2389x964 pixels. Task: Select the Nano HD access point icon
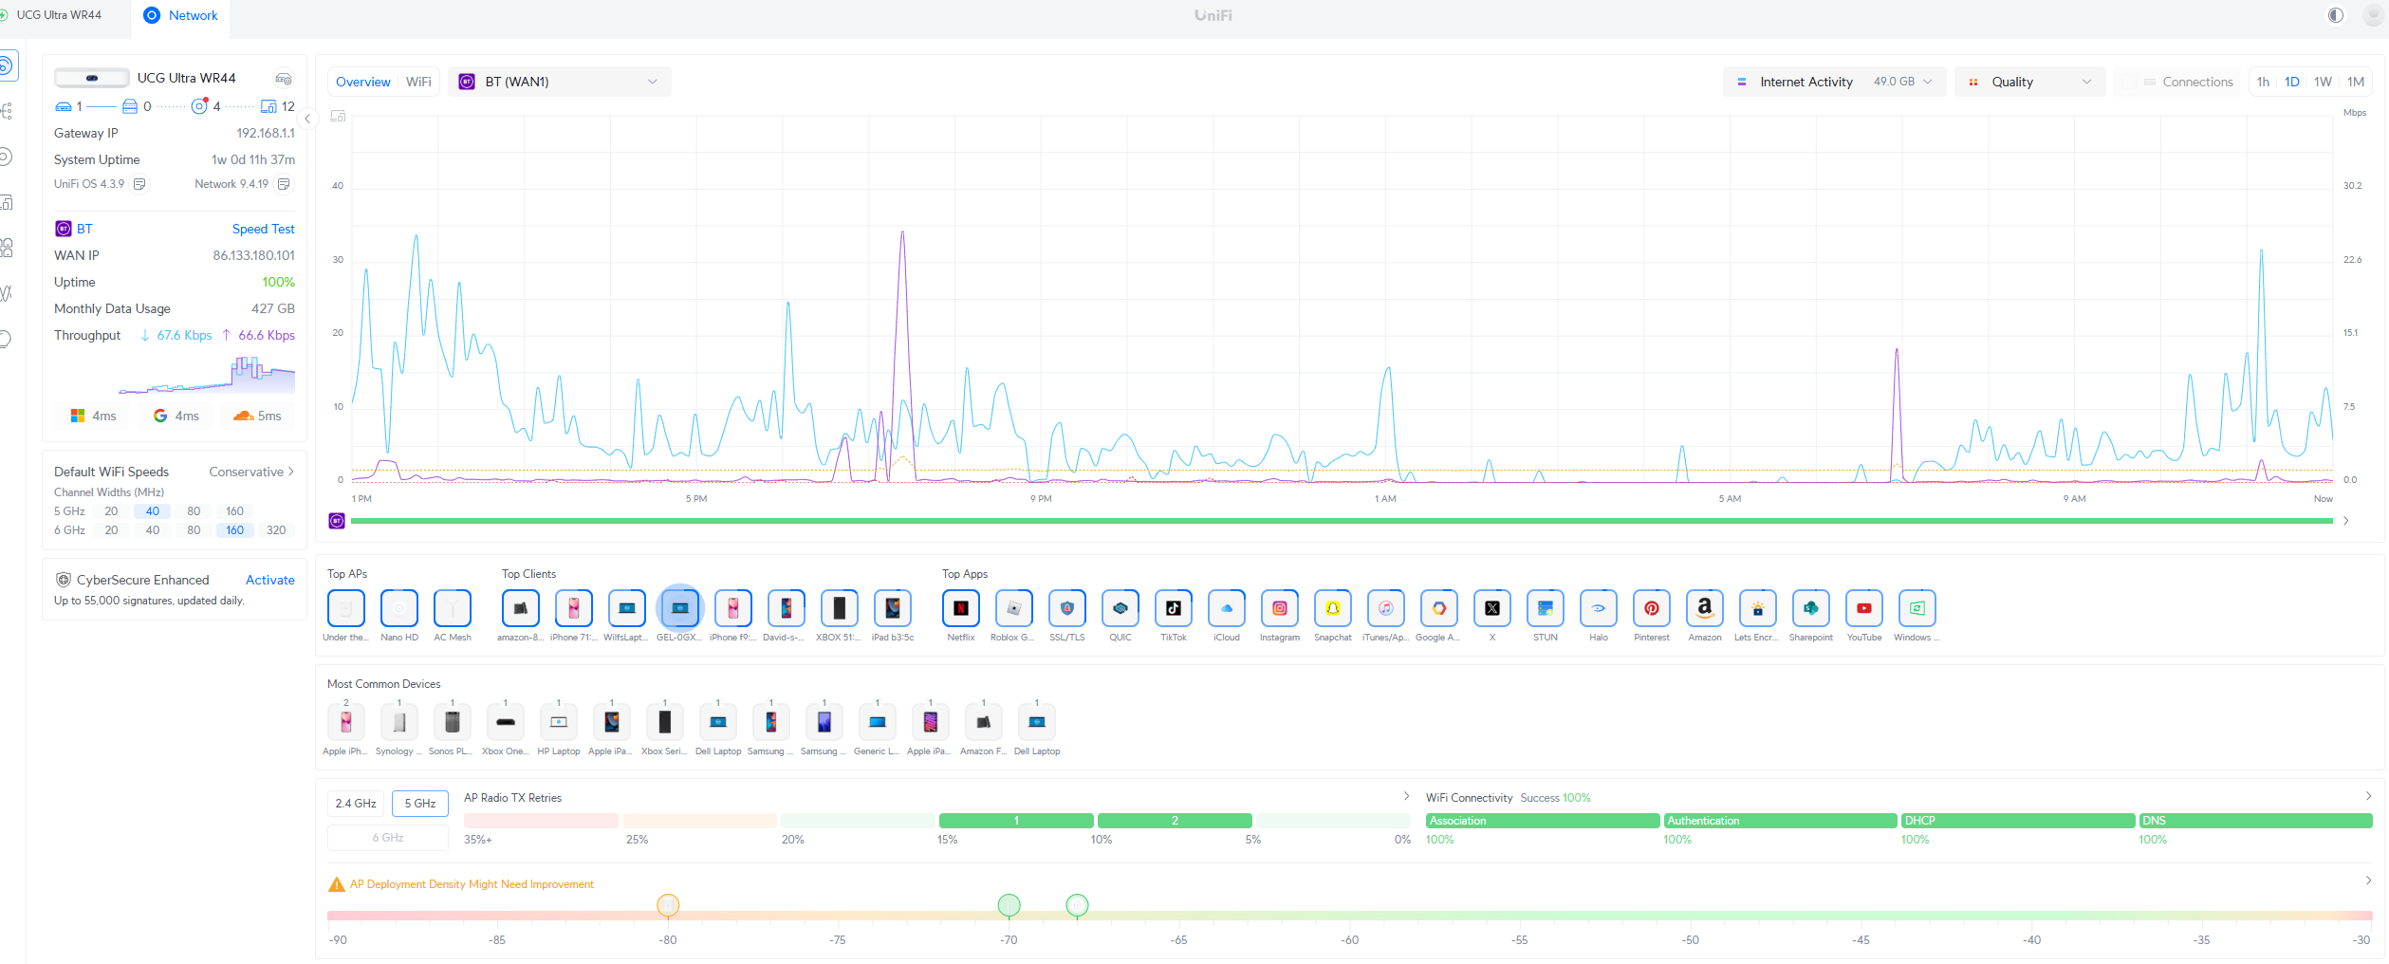pyautogui.click(x=398, y=608)
